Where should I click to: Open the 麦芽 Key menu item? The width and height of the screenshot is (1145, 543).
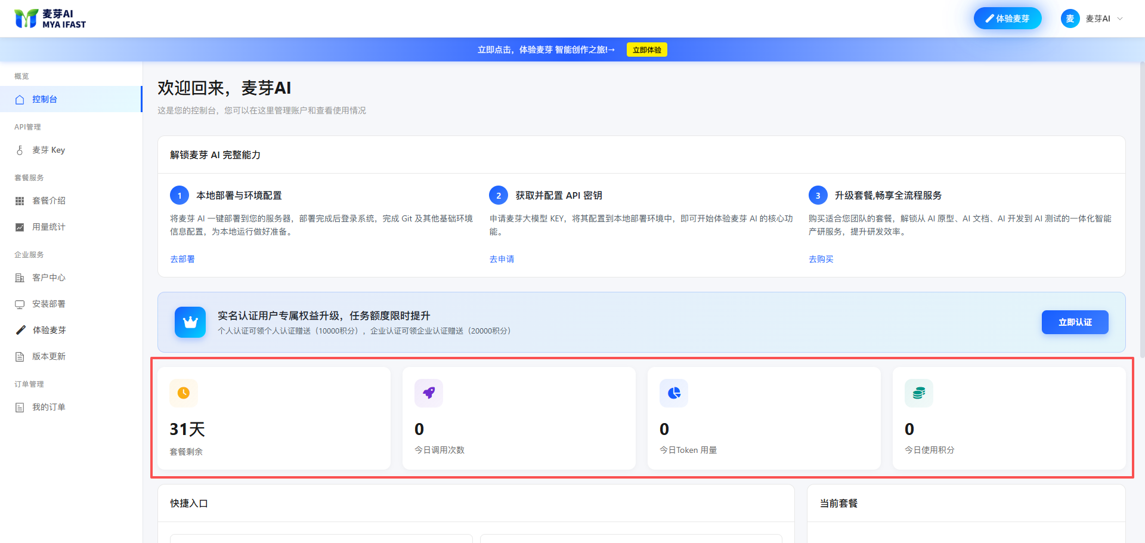pos(71,150)
